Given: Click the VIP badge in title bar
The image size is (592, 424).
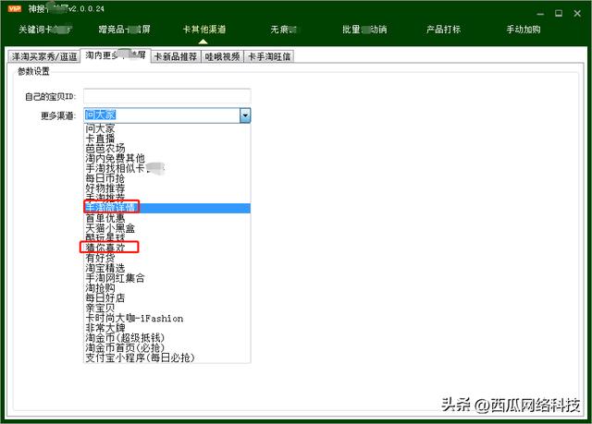Looking at the screenshot, I should pyautogui.click(x=15, y=8).
